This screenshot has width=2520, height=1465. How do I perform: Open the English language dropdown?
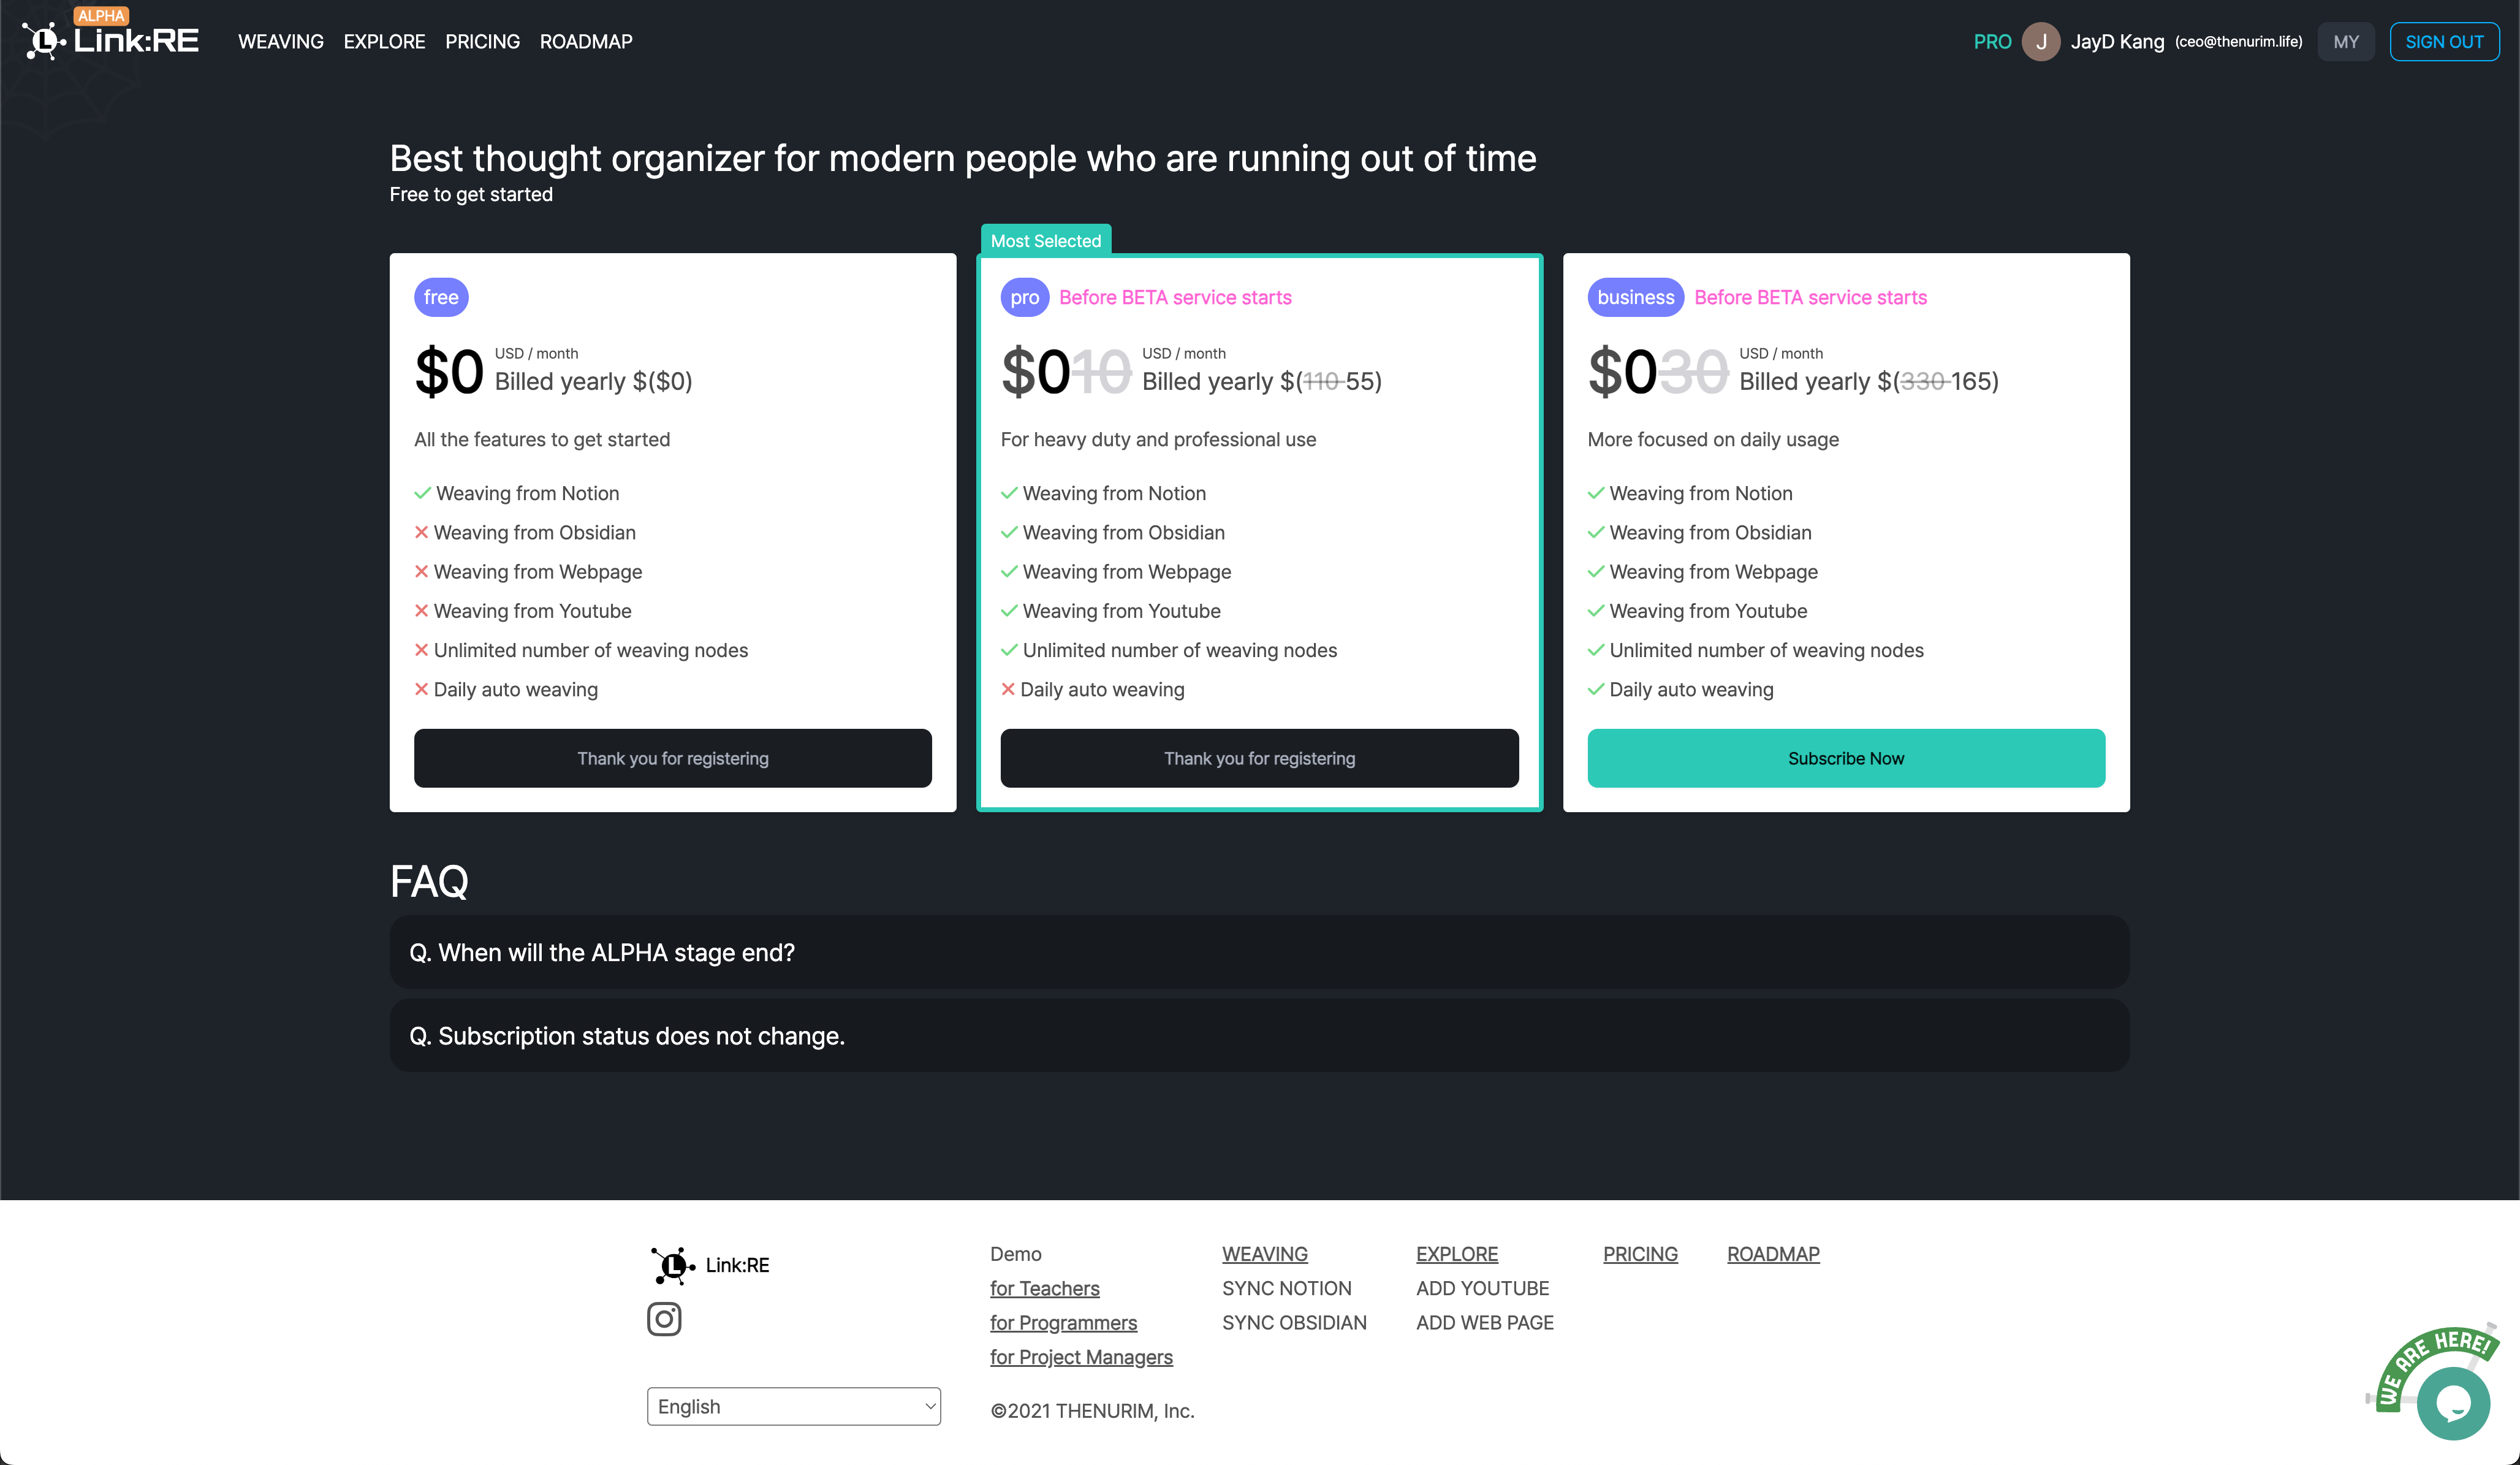tap(793, 1406)
